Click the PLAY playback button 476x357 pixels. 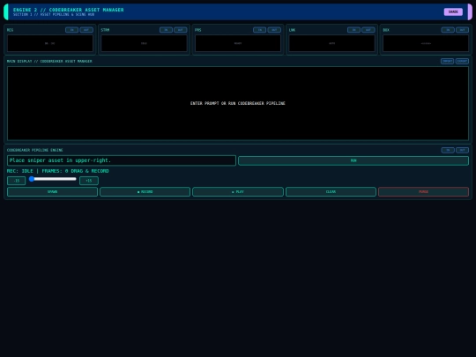click(x=238, y=192)
